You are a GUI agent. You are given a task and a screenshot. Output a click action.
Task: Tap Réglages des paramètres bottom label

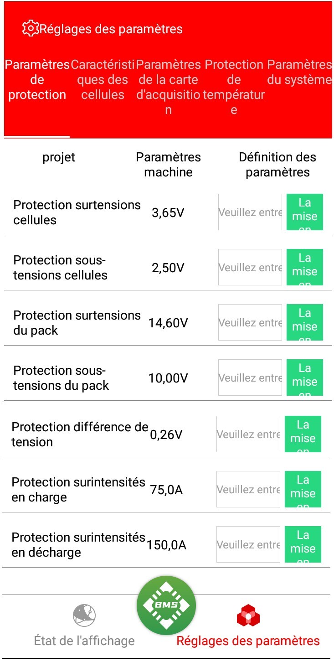(x=248, y=641)
